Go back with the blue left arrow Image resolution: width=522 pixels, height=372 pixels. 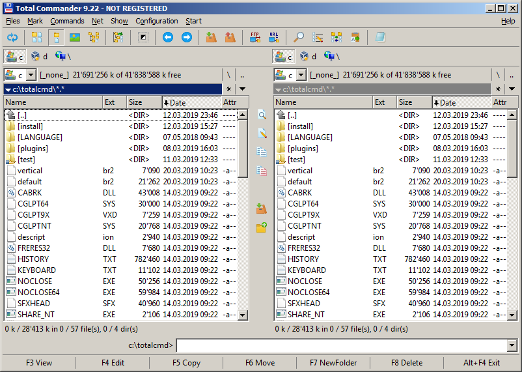point(168,37)
